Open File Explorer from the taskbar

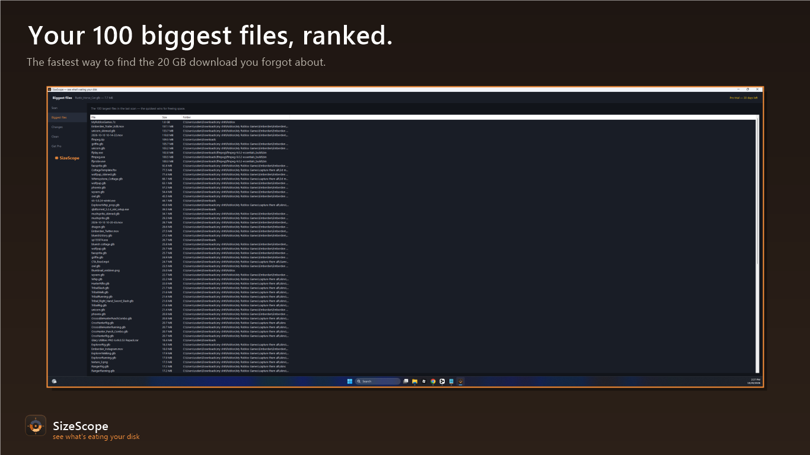point(414,381)
